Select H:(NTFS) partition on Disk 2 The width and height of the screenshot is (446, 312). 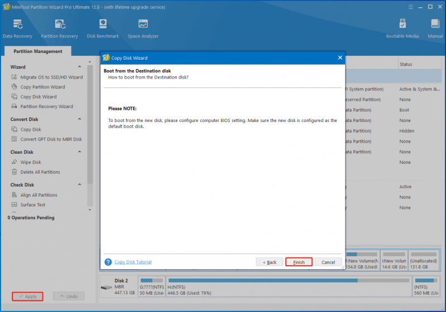pos(288,287)
